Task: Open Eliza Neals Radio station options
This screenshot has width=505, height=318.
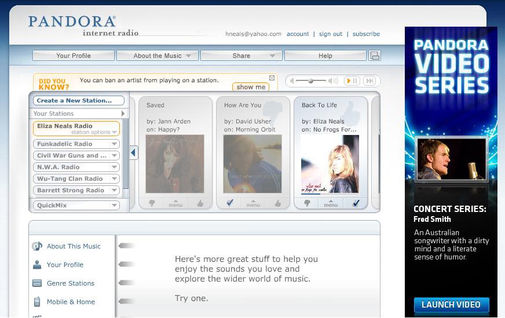Action: (x=93, y=133)
